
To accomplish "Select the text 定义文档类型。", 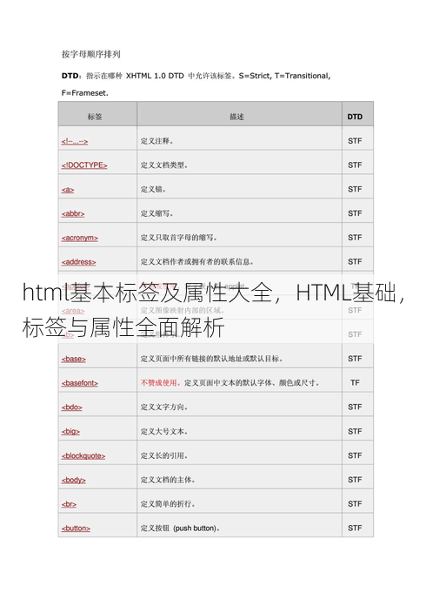I will pos(164,165).
